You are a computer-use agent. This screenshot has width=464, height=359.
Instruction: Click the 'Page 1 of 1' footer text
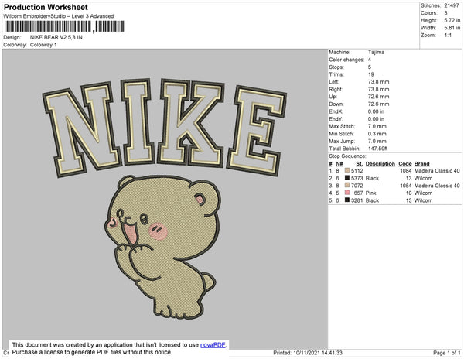tap(446, 353)
